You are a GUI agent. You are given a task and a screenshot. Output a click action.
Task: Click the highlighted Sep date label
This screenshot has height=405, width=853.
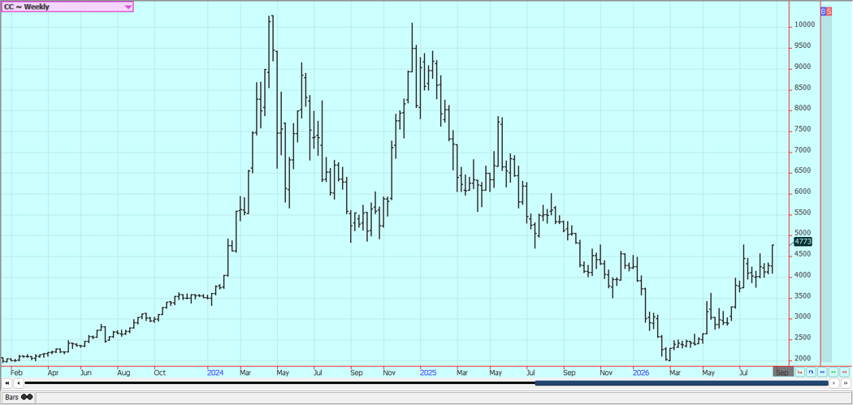(x=782, y=373)
